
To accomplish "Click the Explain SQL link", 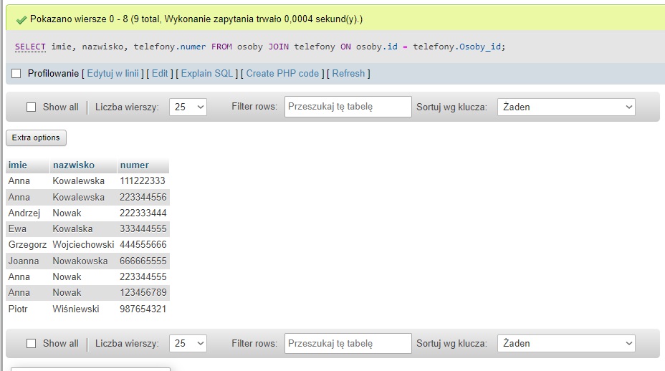I will 207,74.
